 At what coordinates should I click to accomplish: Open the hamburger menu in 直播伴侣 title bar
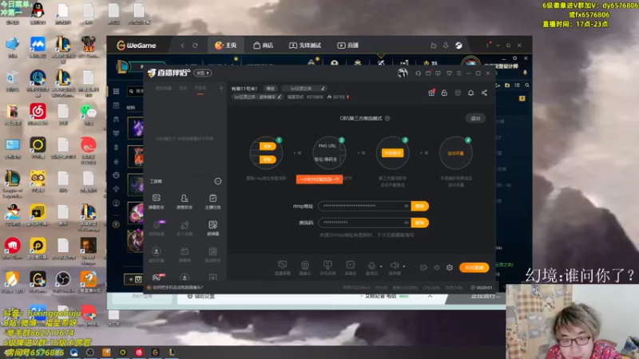[458, 73]
